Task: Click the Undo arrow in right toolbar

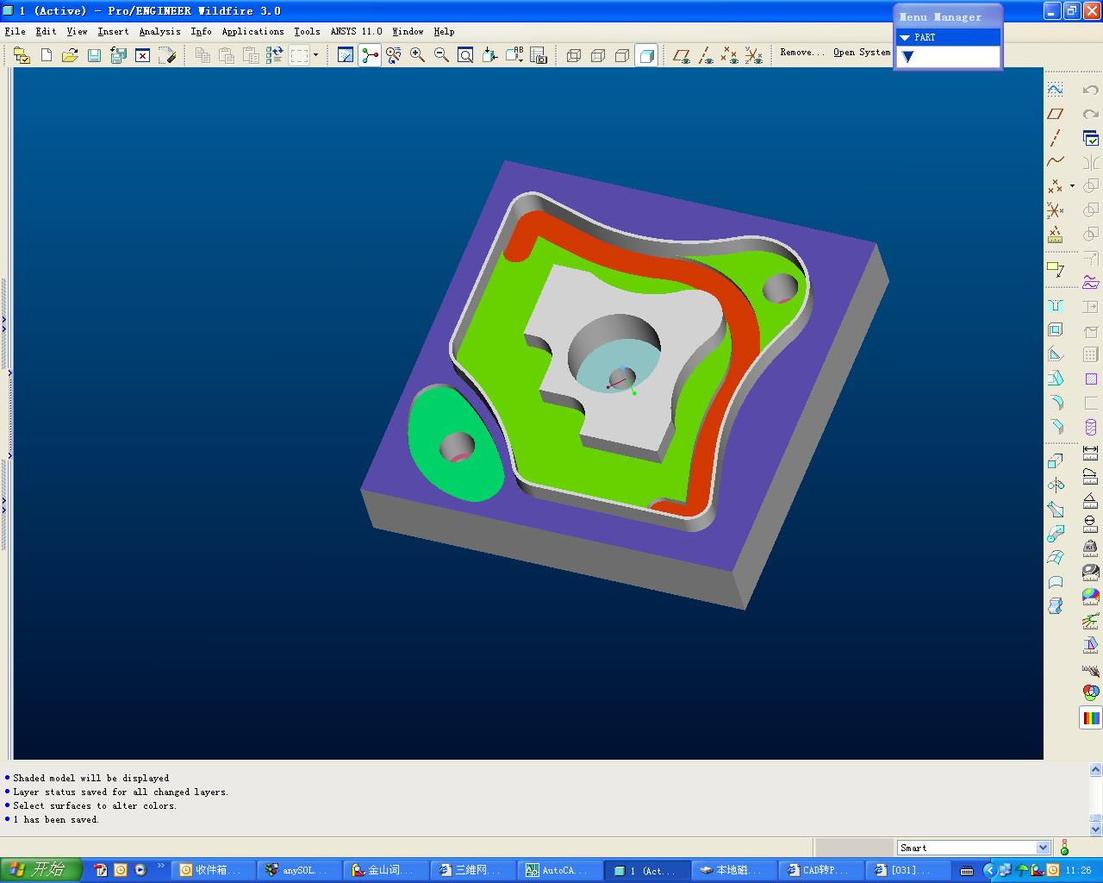Action: click(1091, 90)
